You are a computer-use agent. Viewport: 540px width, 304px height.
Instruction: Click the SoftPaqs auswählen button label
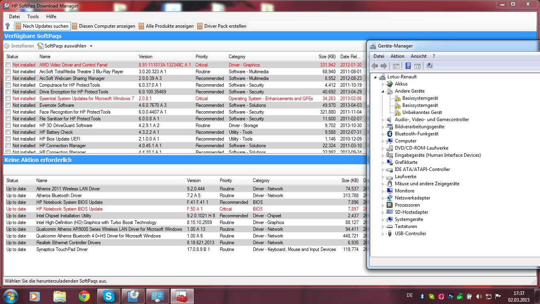65,46
